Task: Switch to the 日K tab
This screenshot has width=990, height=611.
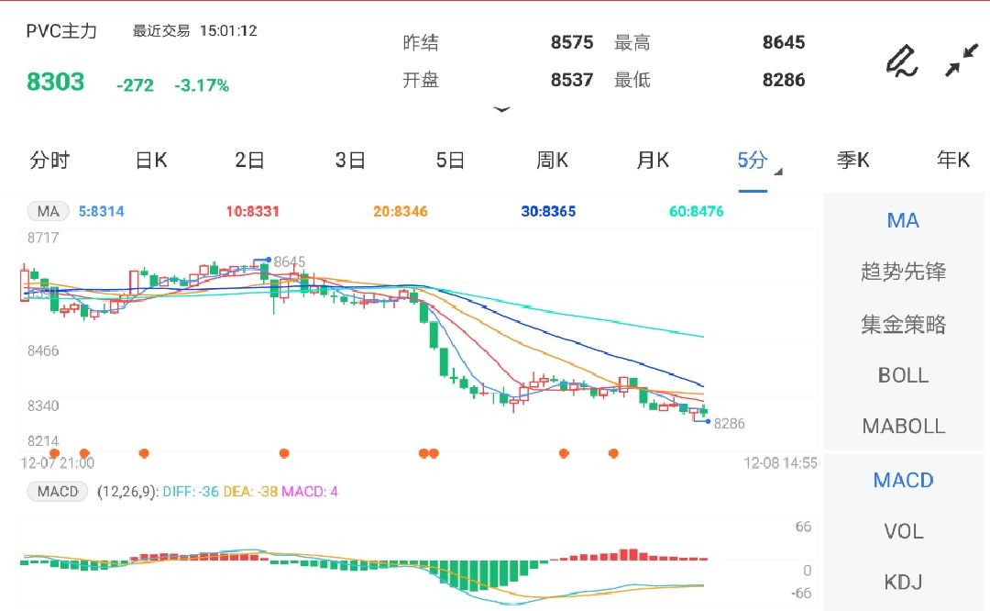Action: pos(151,160)
